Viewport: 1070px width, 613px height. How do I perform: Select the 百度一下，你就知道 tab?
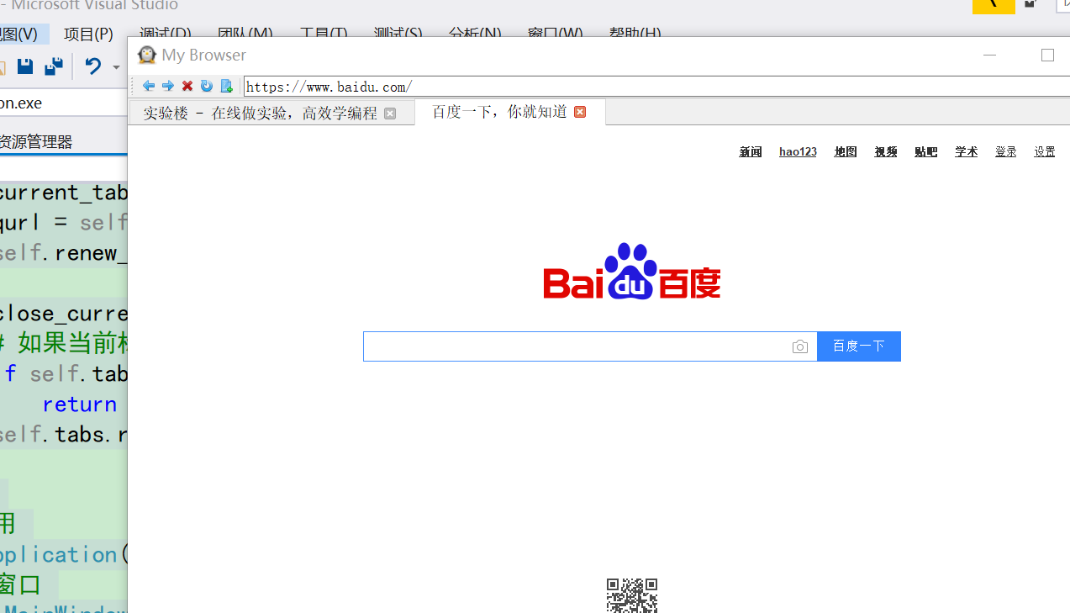pyautogui.click(x=510, y=112)
